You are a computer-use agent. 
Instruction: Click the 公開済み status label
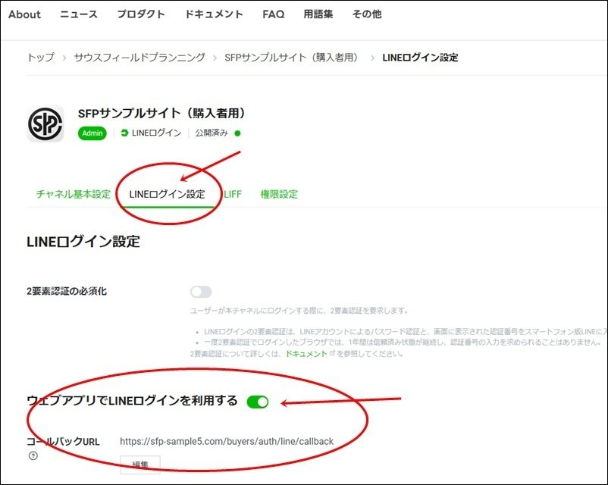pos(212,133)
